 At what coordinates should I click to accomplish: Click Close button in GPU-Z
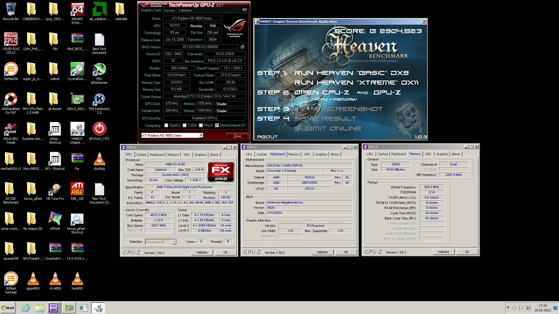(237, 136)
